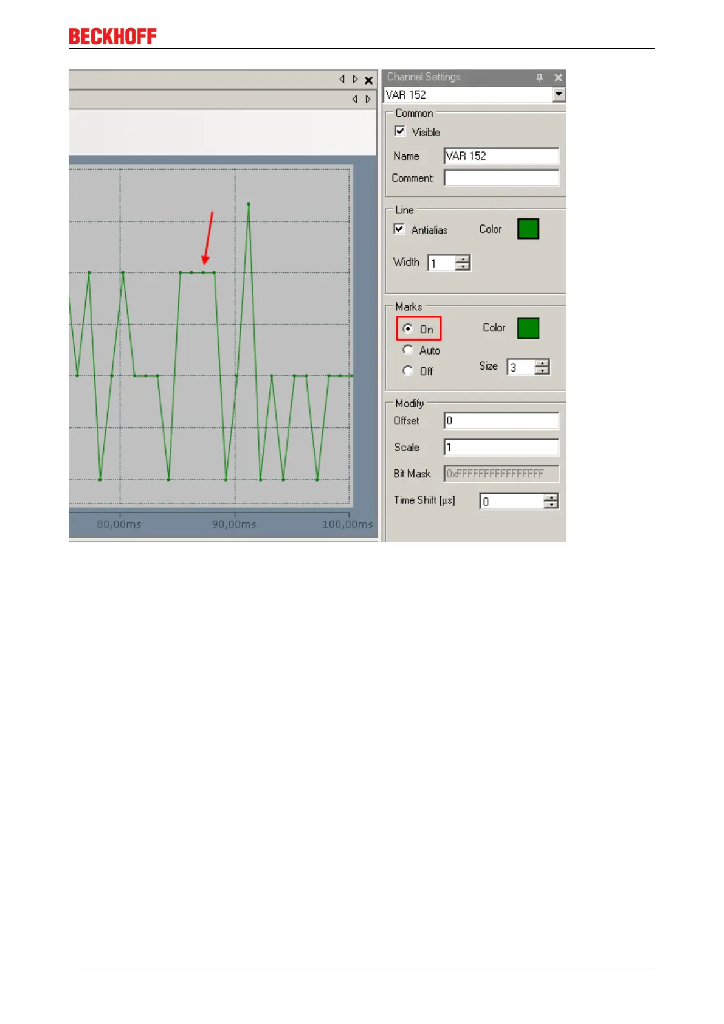This screenshot has width=724, height=1024.
Task: Click the Bit Mask field
Action: 502,474
